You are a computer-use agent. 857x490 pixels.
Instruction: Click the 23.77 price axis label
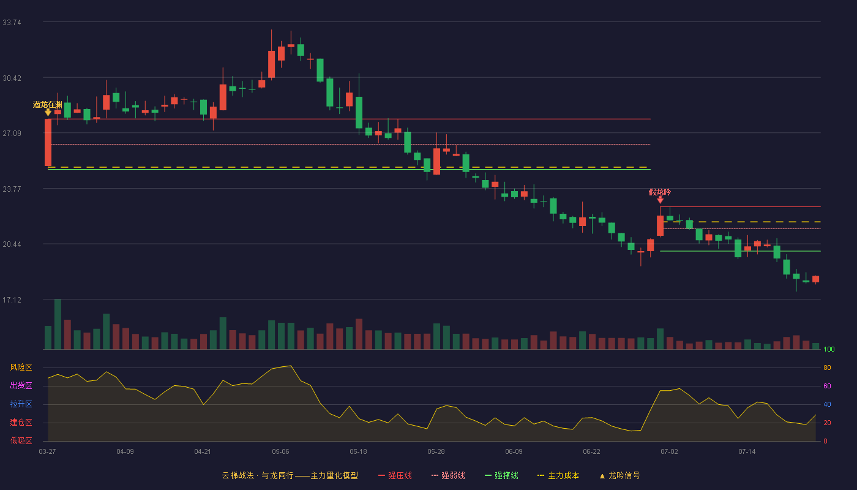coord(12,189)
